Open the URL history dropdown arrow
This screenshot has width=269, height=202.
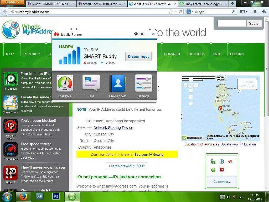click(176, 12)
